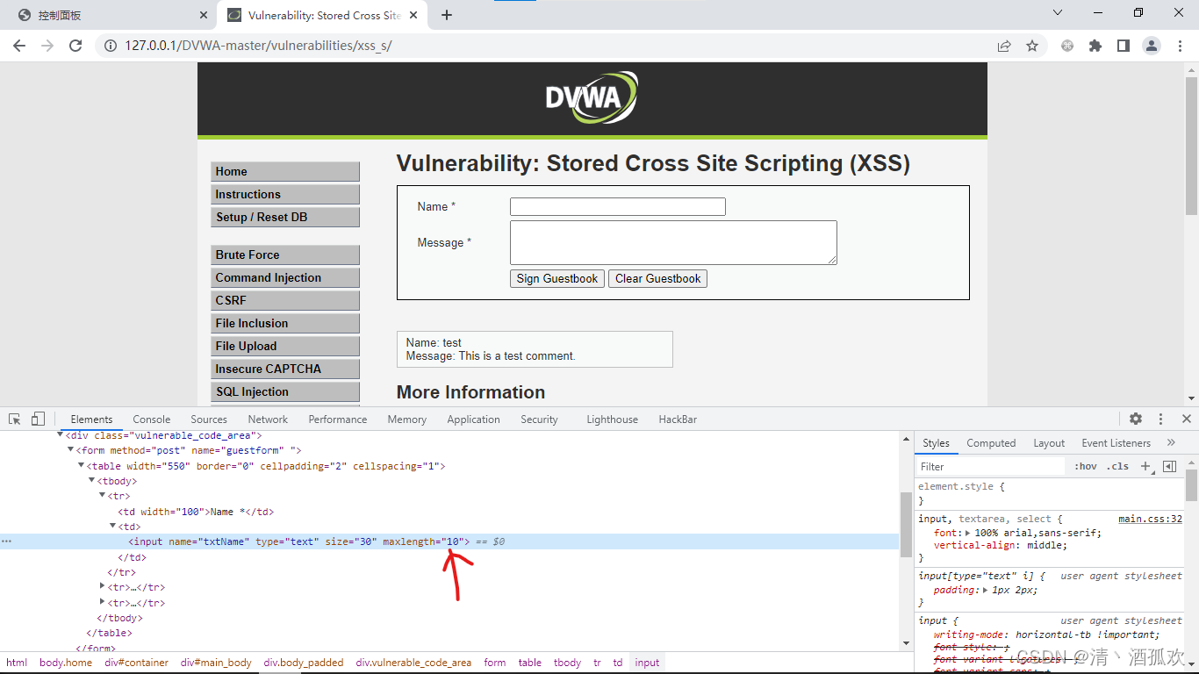Click the page vertical scrollbar
The height and width of the screenshot is (674, 1199).
[x=1191, y=146]
